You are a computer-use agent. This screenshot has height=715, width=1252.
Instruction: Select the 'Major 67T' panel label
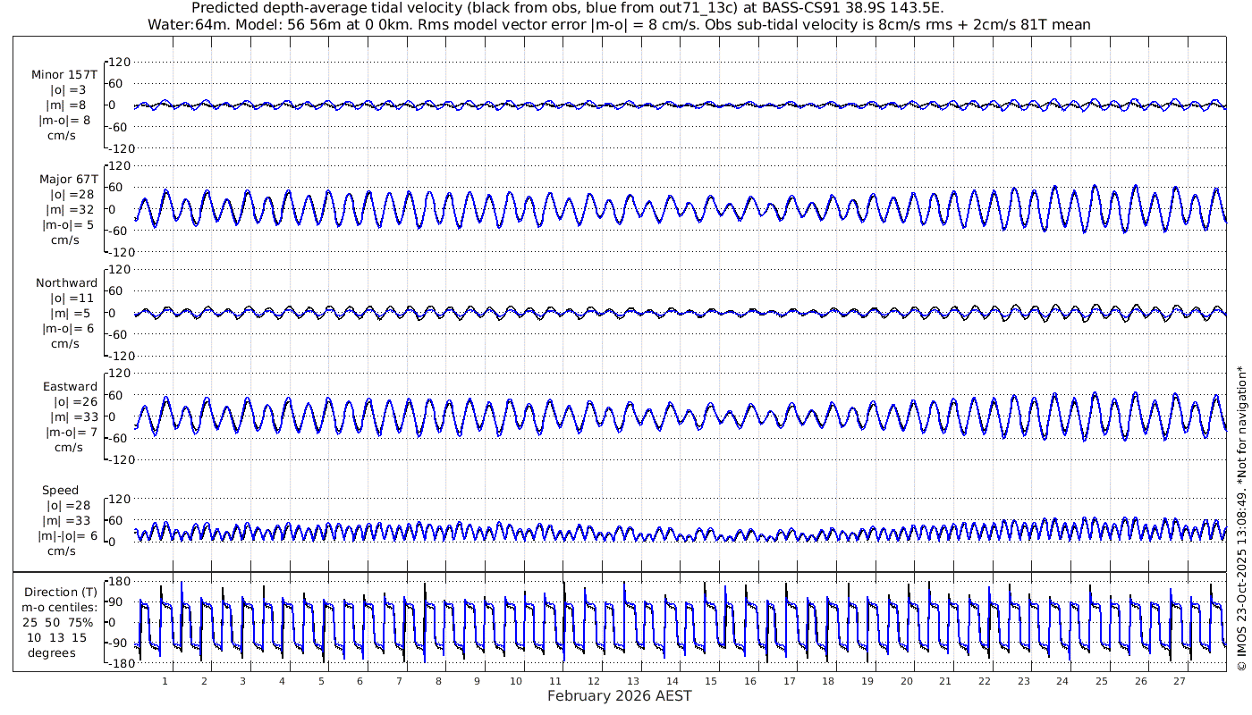click(x=68, y=180)
